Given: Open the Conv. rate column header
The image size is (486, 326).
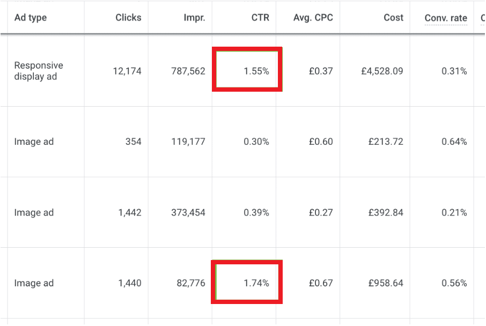Looking at the screenshot, I should tap(446, 18).
